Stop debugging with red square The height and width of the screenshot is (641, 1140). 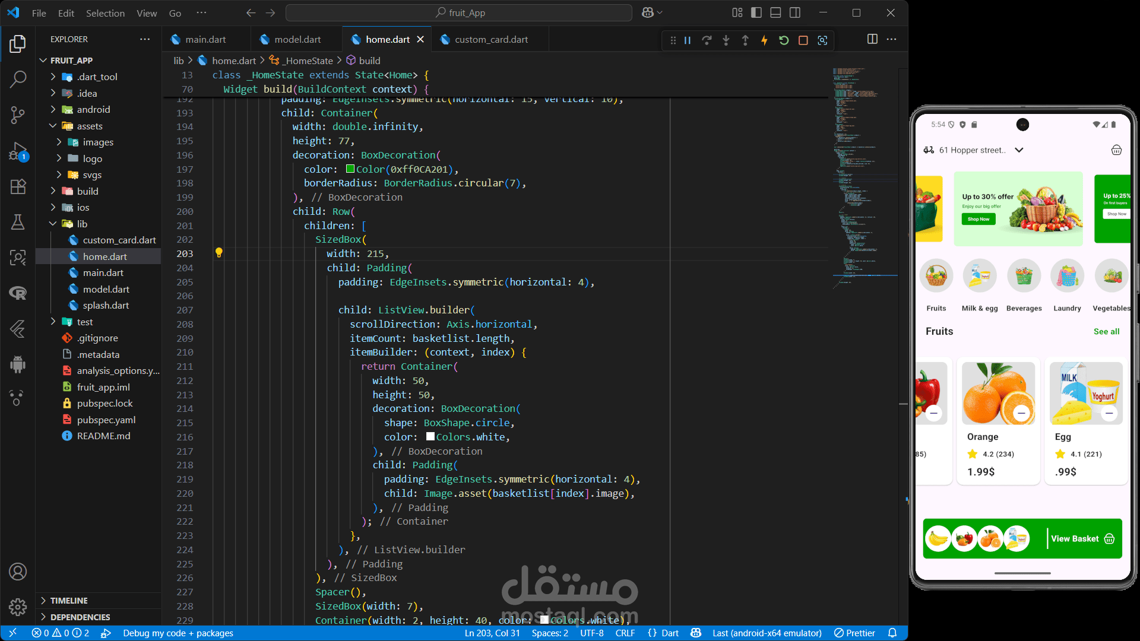point(803,40)
